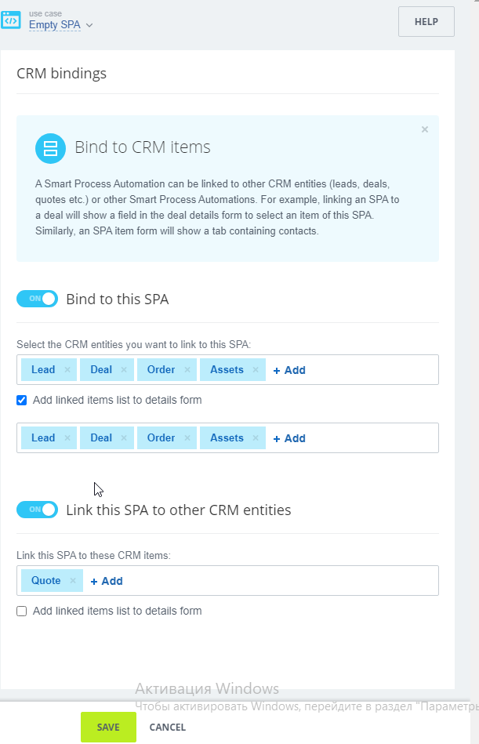
Task: Remove Order tag from first entity list
Action: pyautogui.click(x=187, y=370)
